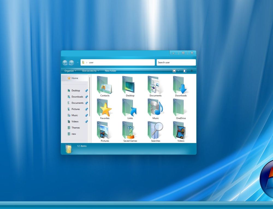Image resolution: width=273 pixels, height=209 pixels.
Task: Unpin Downloads from Quick access
Action: [x=87, y=97]
